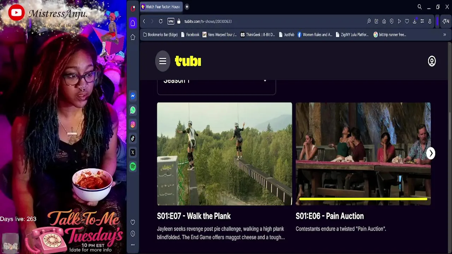Go to Tubi home via logo
452x254 pixels.
(188, 61)
